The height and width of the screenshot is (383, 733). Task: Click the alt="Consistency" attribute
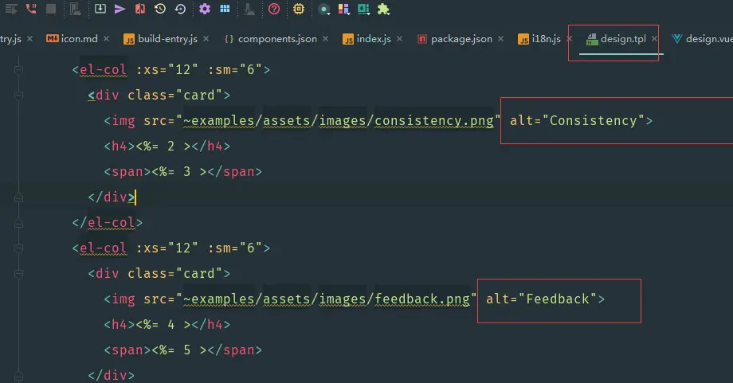pos(578,120)
